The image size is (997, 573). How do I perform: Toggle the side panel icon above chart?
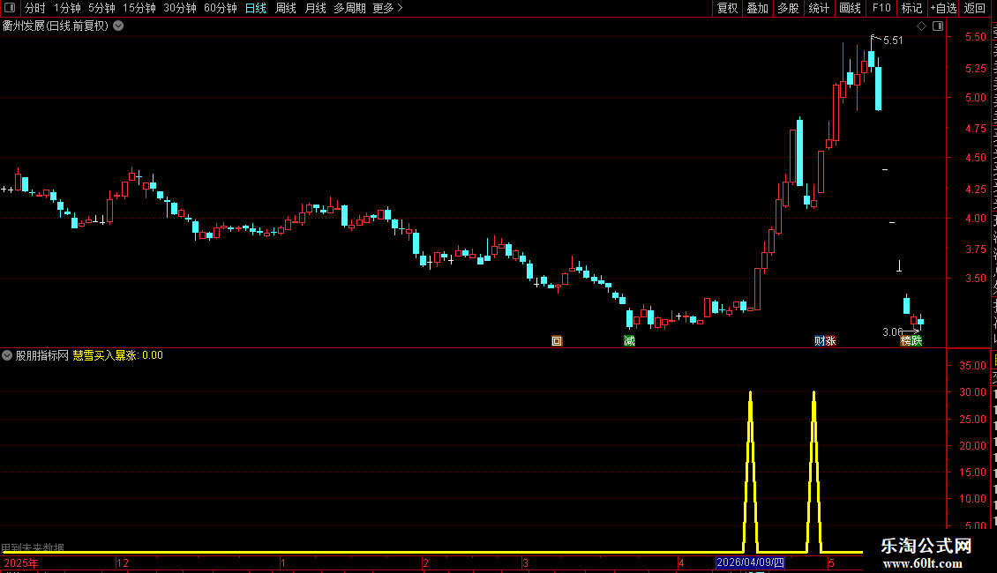(x=938, y=26)
